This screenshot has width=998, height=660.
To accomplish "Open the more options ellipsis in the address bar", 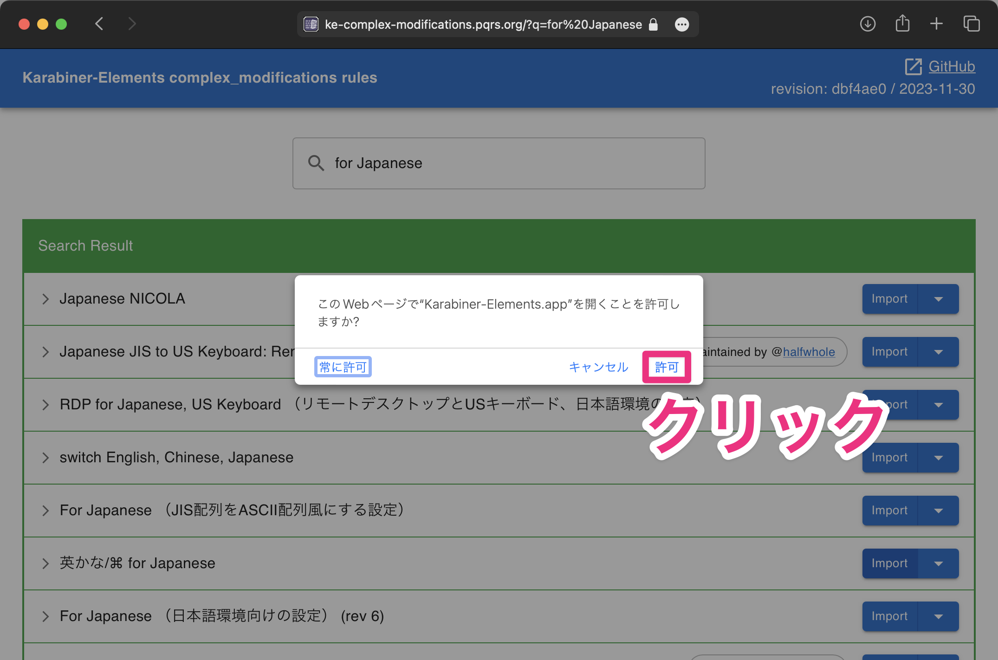I will pyautogui.click(x=681, y=25).
